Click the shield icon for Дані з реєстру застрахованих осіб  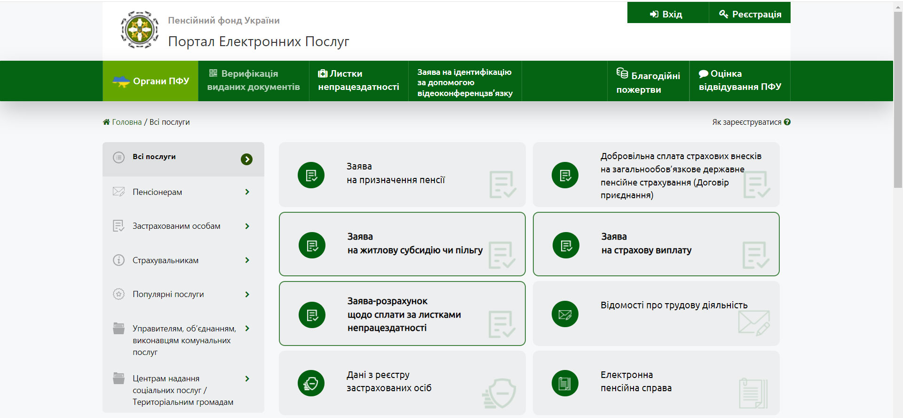tap(311, 383)
